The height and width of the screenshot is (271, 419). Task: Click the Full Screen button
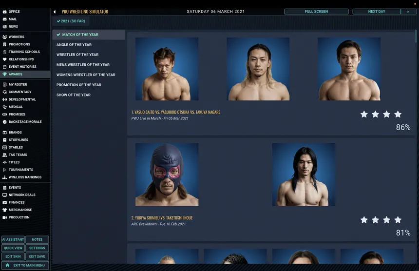click(x=316, y=12)
